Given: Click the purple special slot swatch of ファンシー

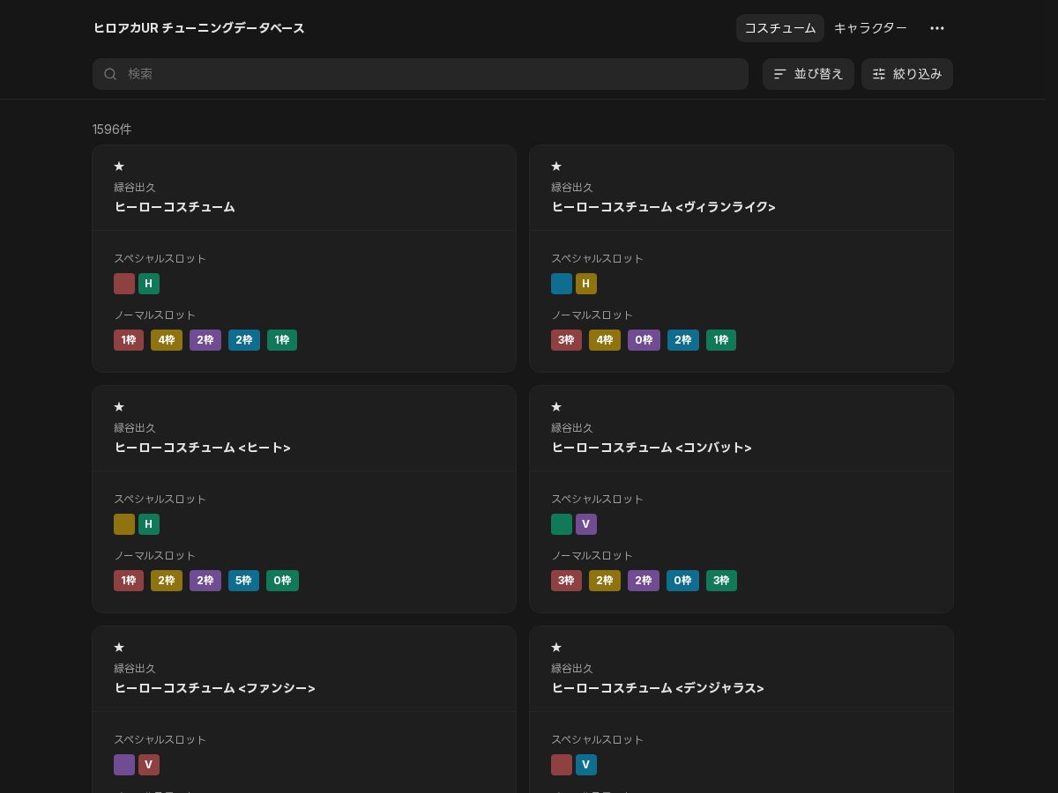Looking at the screenshot, I should [124, 765].
